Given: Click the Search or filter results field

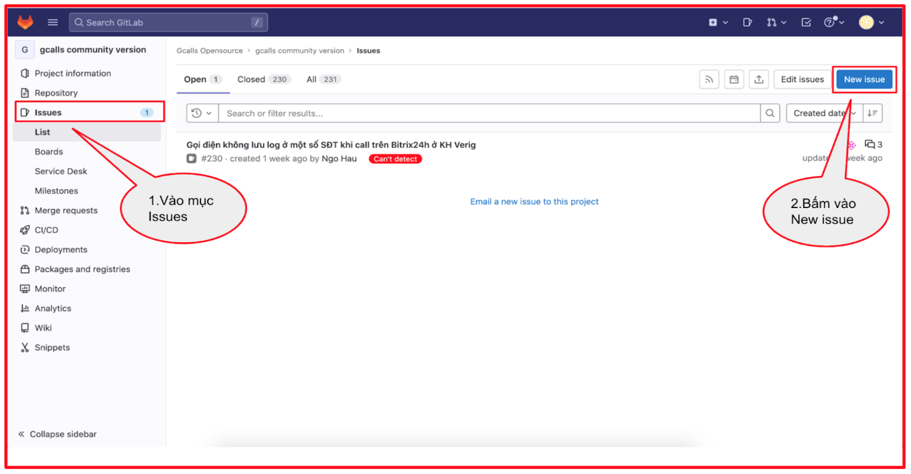Looking at the screenshot, I should (489, 114).
